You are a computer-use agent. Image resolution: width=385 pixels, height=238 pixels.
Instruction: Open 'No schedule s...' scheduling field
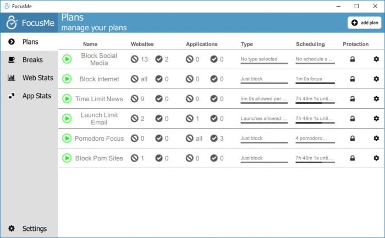click(x=315, y=59)
